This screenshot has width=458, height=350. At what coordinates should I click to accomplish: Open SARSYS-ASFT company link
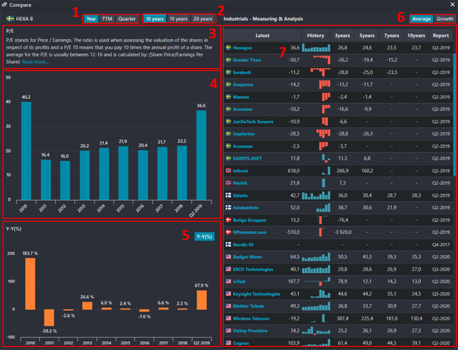pyautogui.click(x=247, y=158)
